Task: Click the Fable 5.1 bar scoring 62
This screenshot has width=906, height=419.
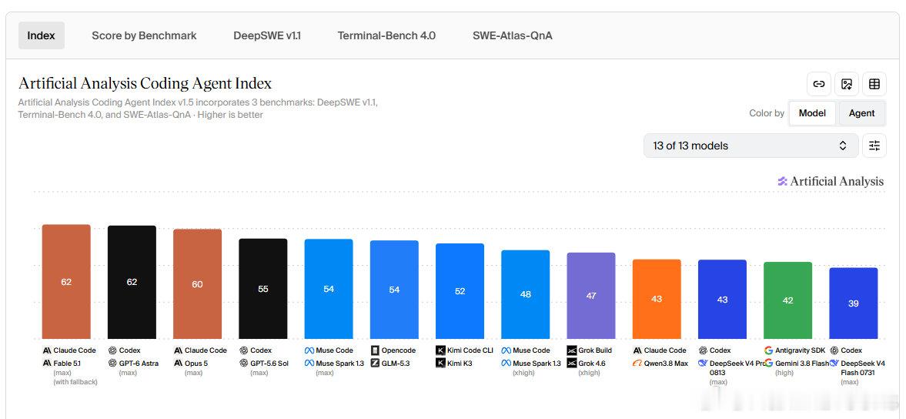Action: [x=66, y=281]
